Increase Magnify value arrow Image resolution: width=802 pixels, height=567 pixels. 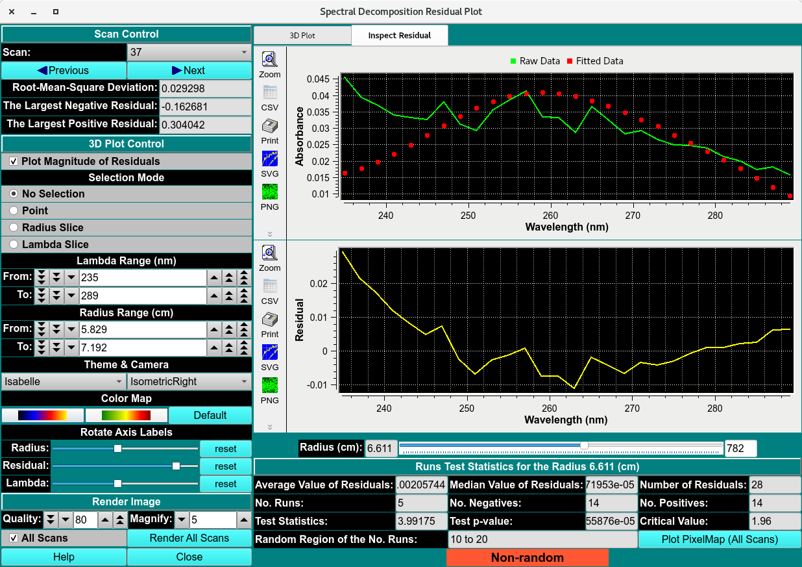click(x=244, y=520)
